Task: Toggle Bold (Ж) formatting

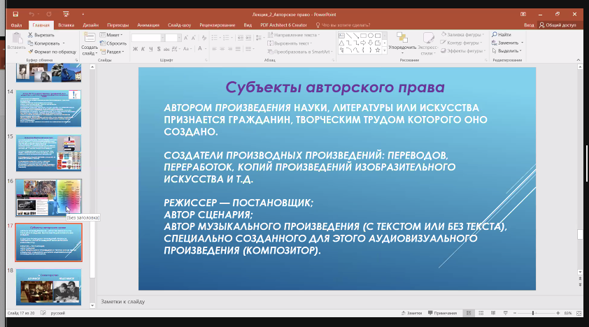Action: [x=135, y=49]
